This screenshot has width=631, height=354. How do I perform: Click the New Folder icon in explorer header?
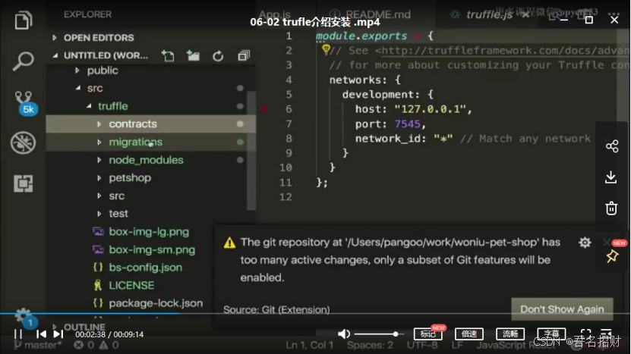click(x=193, y=55)
